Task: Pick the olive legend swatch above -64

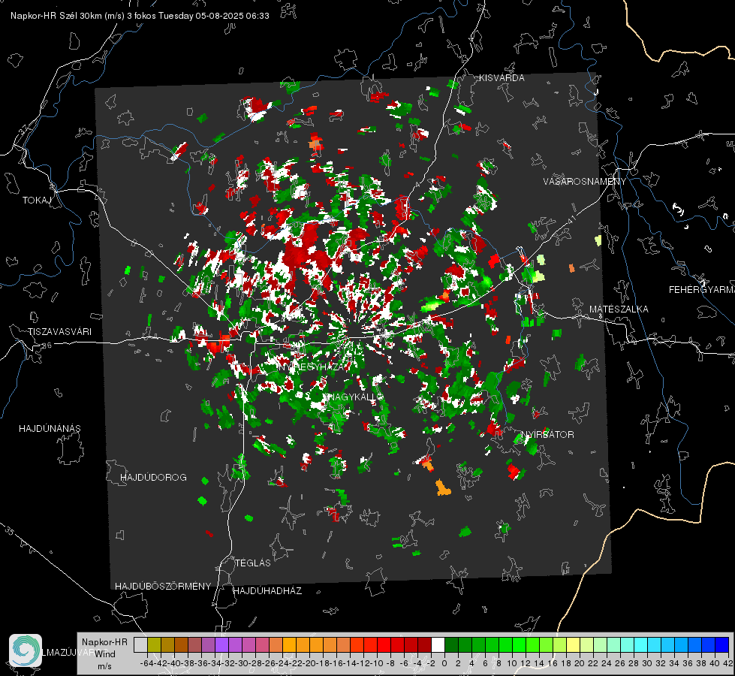Action: pyautogui.click(x=154, y=644)
